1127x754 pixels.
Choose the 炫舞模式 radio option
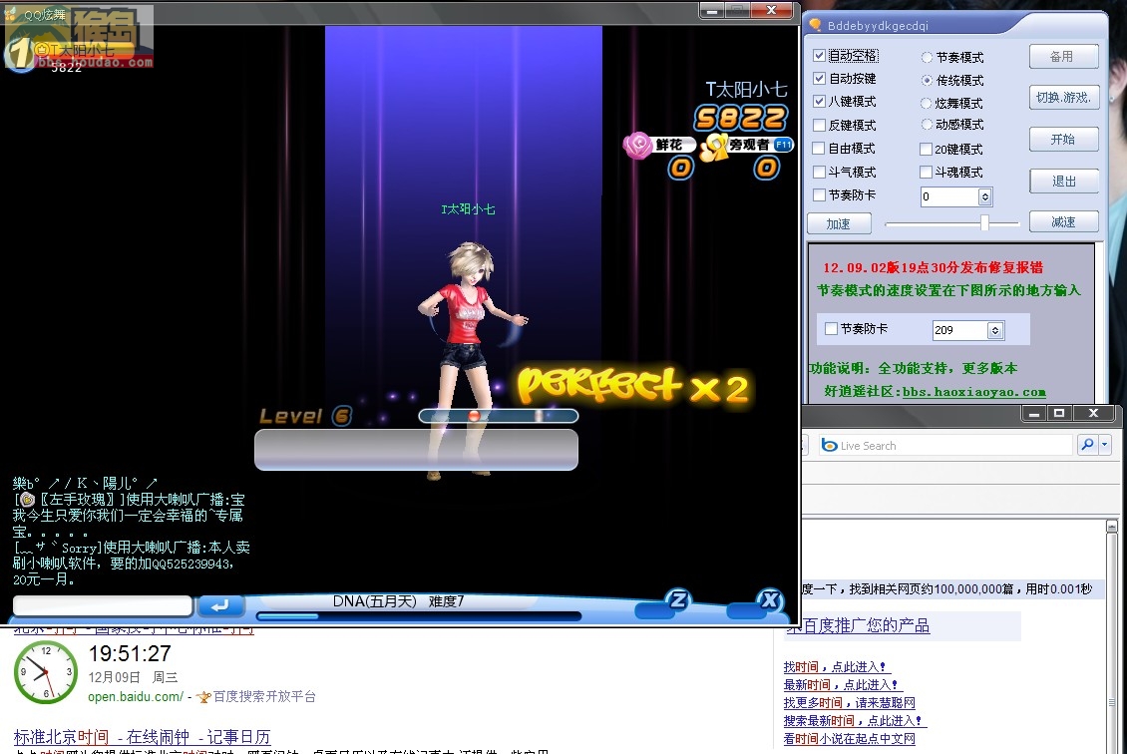928,103
